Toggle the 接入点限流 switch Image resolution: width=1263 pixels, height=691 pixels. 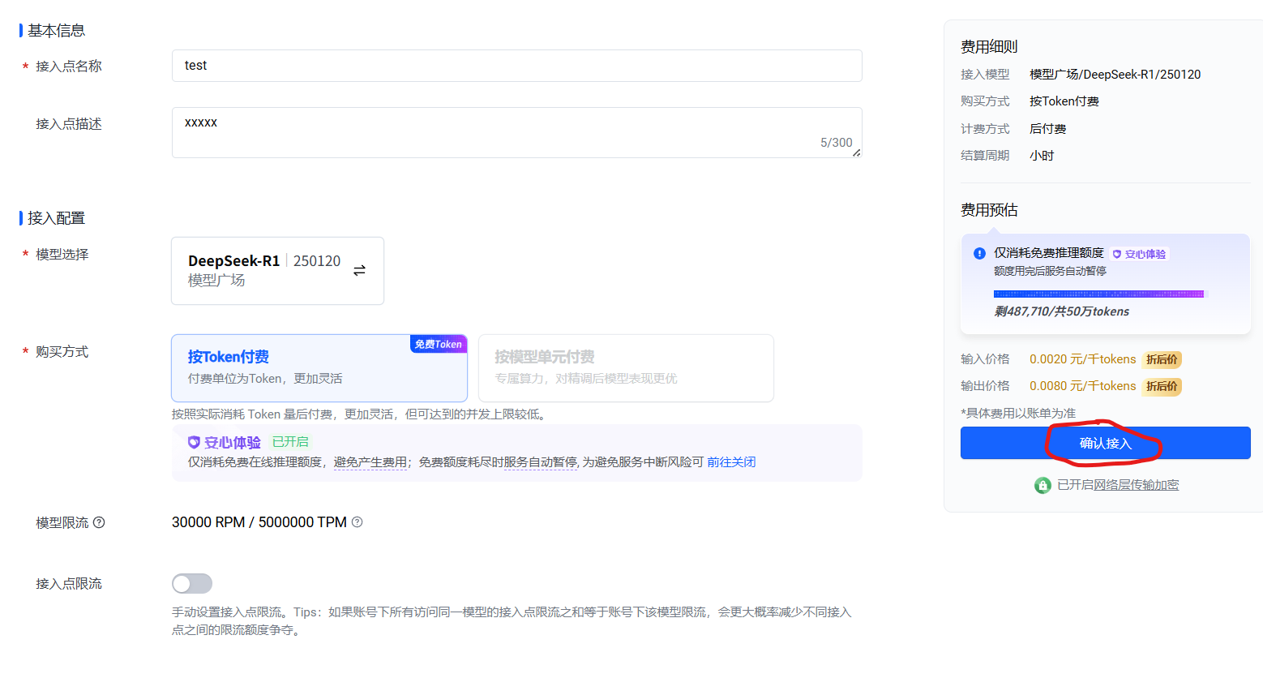[x=192, y=584]
